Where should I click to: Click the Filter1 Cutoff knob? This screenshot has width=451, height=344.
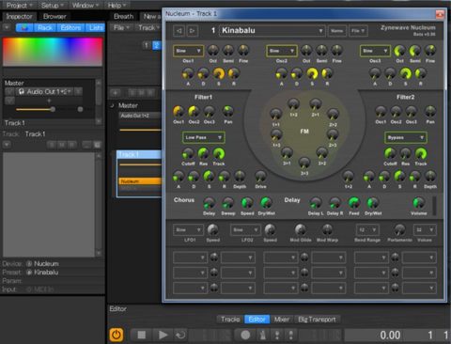(x=188, y=154)
